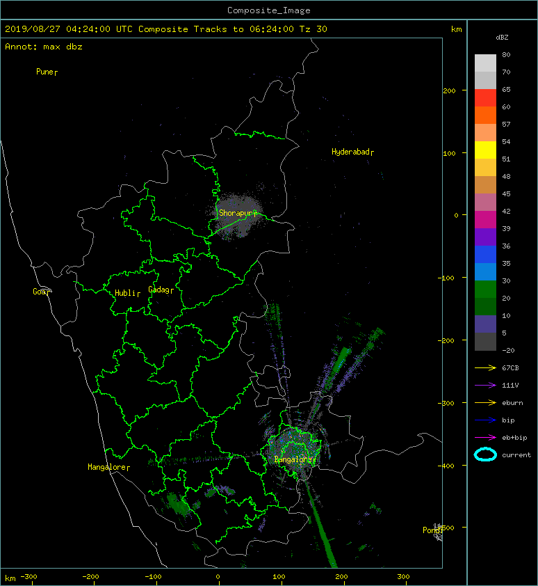Click the orange 60 dBZ color swatch
538x586 pixels.
click(485, 115)
